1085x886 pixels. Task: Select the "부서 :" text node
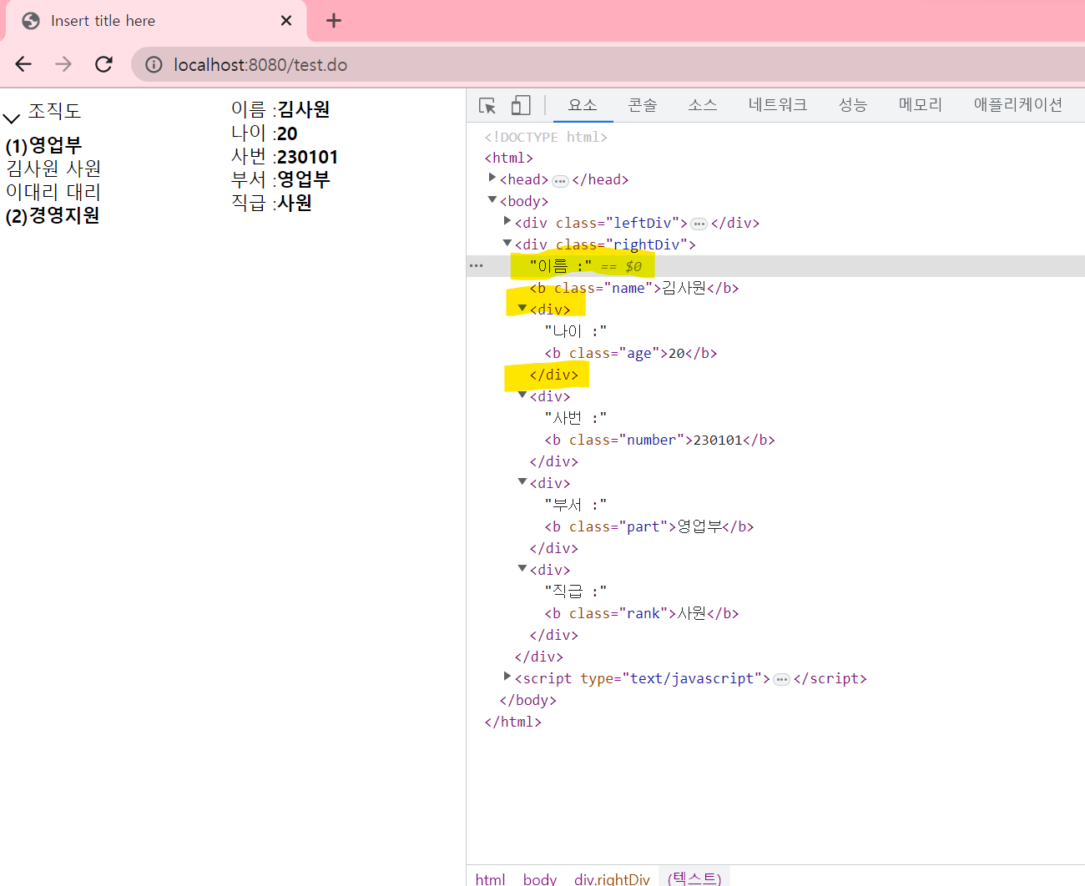point(576,505)
